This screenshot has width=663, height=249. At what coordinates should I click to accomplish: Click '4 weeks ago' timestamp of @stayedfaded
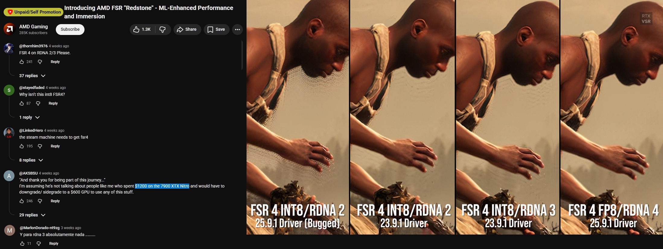(x=56, y=88)
